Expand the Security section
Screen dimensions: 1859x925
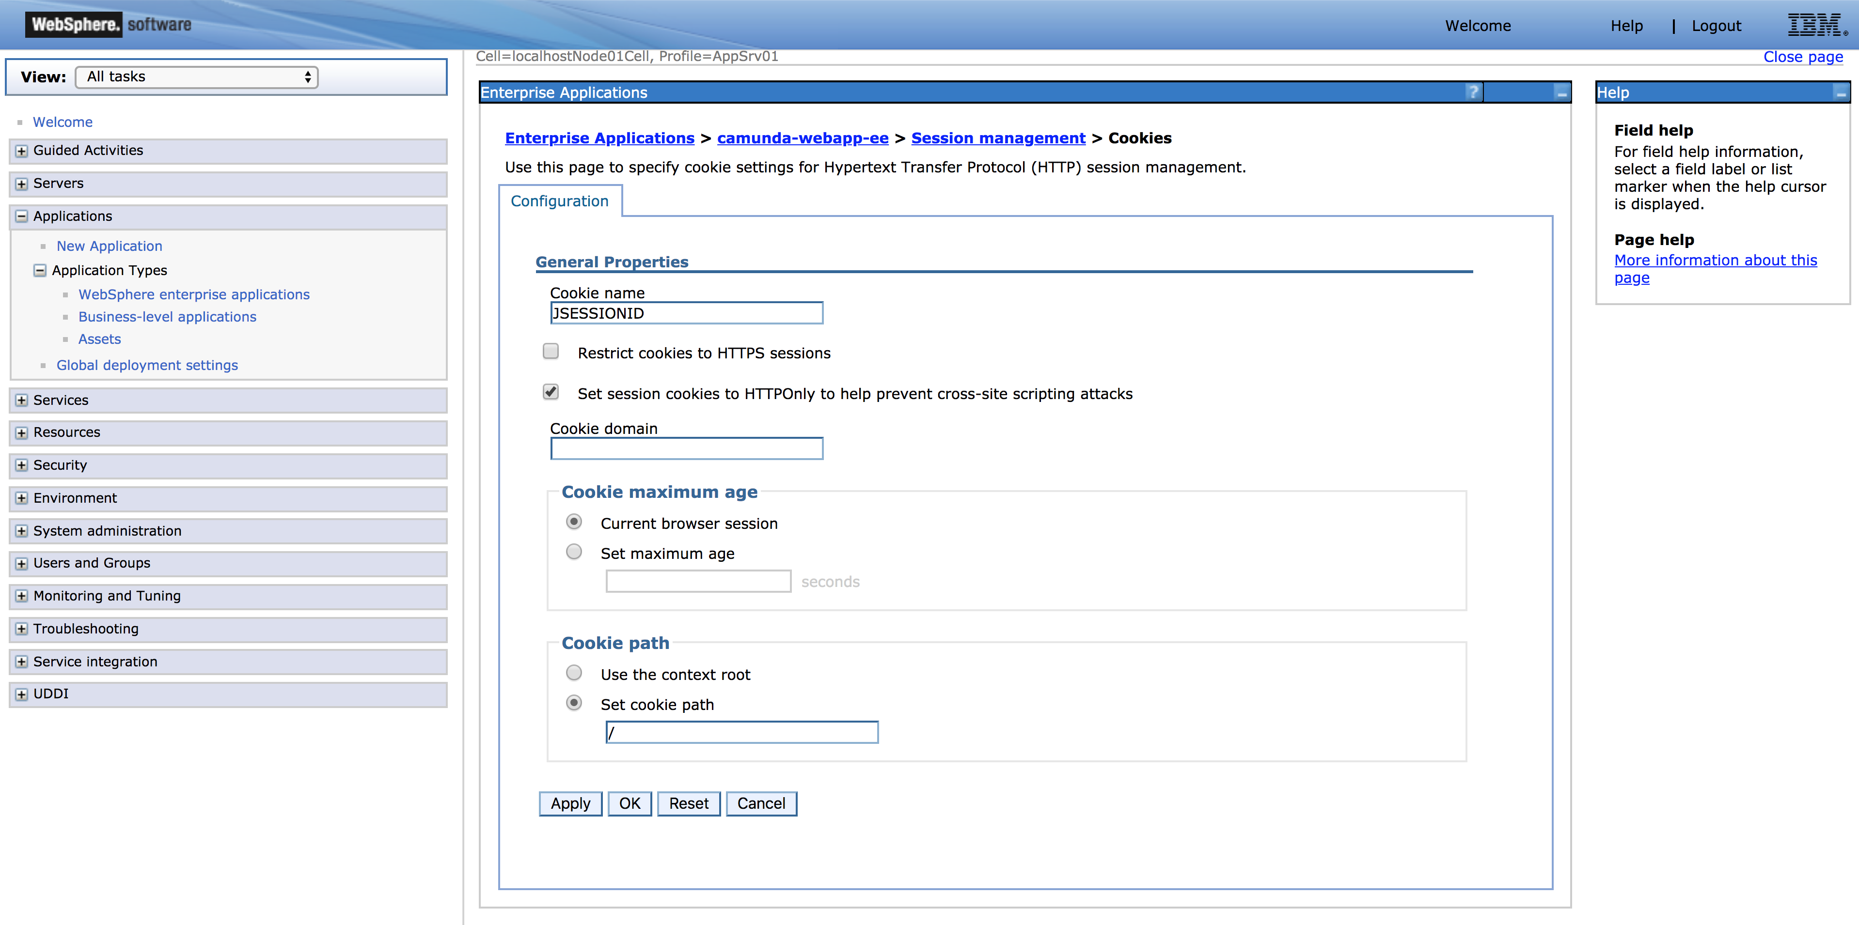click(x=22, y=466)
